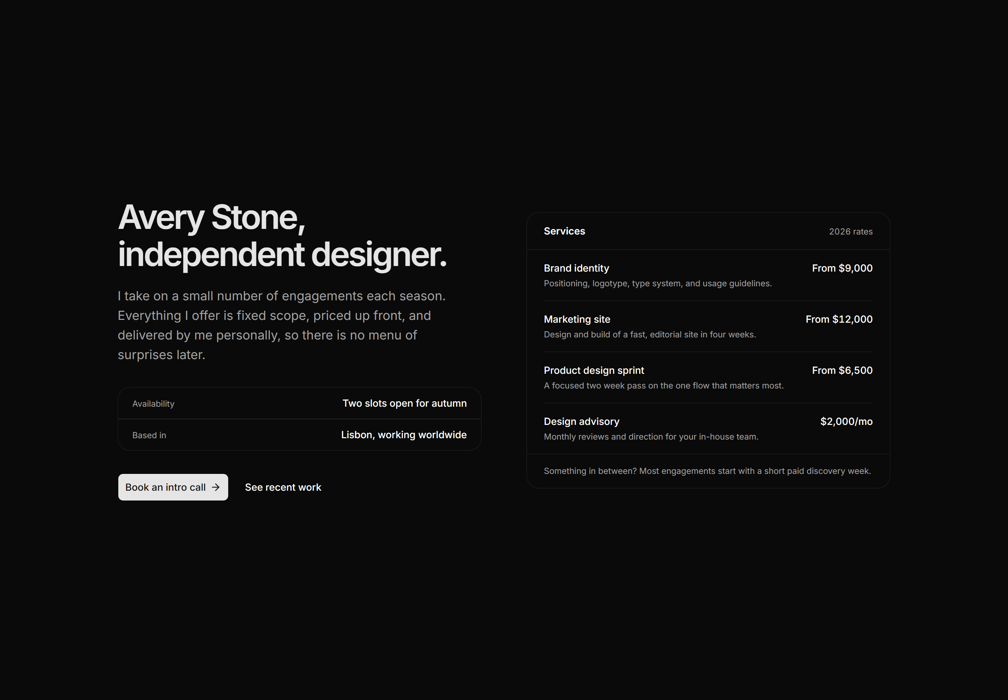The width and height of the screenshot is (1008, 700).
Task: Click the 'Monthly reviews and direction' description
Action: (651, 437)
